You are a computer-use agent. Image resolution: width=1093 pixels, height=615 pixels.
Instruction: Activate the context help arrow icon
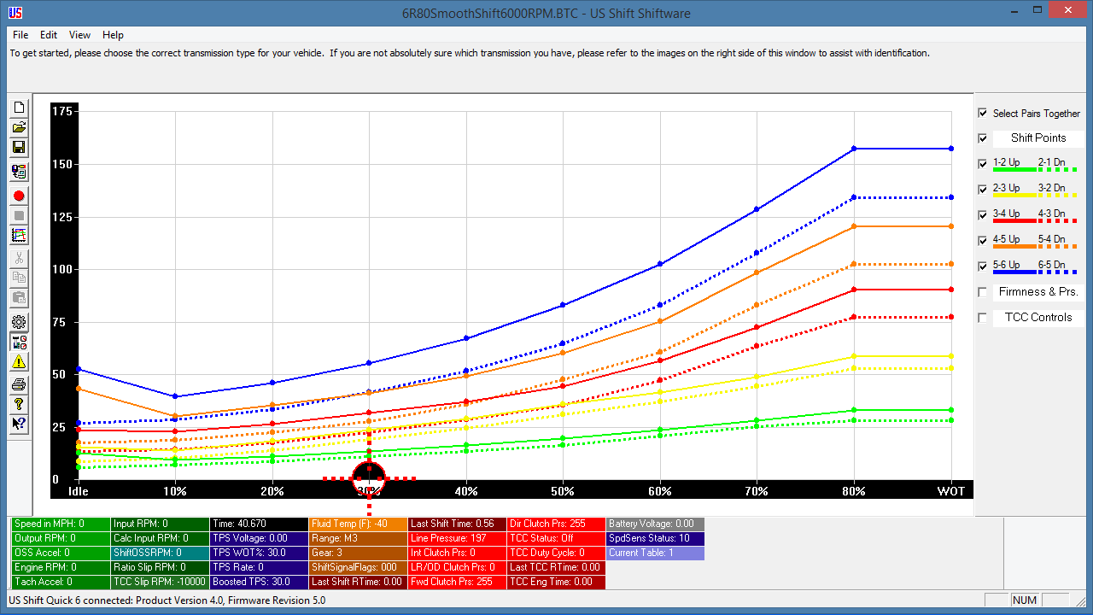(19, 423)
